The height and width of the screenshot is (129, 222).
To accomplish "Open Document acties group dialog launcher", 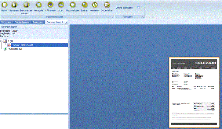I will point(113,18).
